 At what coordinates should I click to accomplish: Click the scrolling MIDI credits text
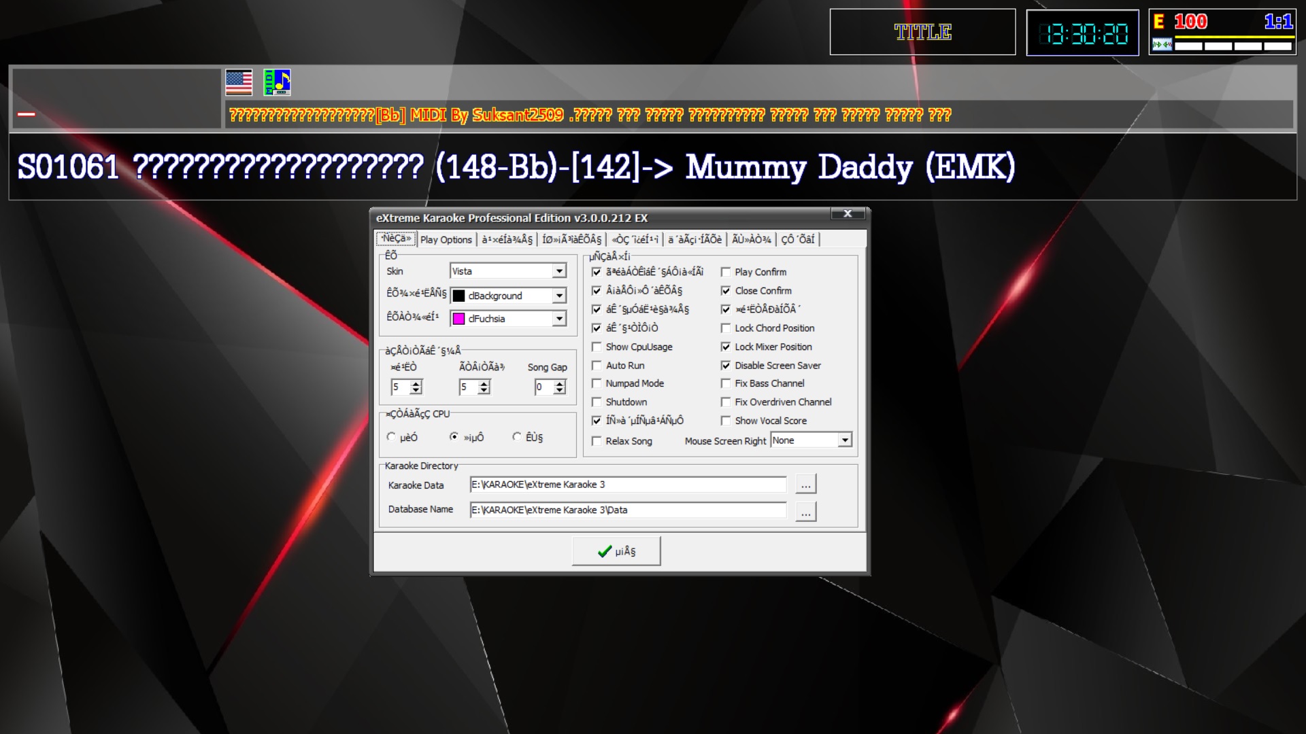point(590,115)
